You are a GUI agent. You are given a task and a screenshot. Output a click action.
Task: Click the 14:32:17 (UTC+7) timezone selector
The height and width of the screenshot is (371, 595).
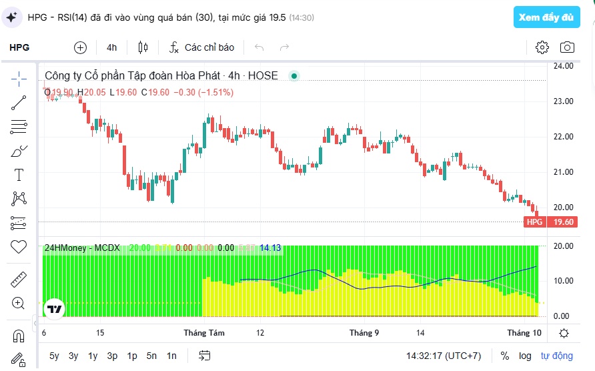444,356
